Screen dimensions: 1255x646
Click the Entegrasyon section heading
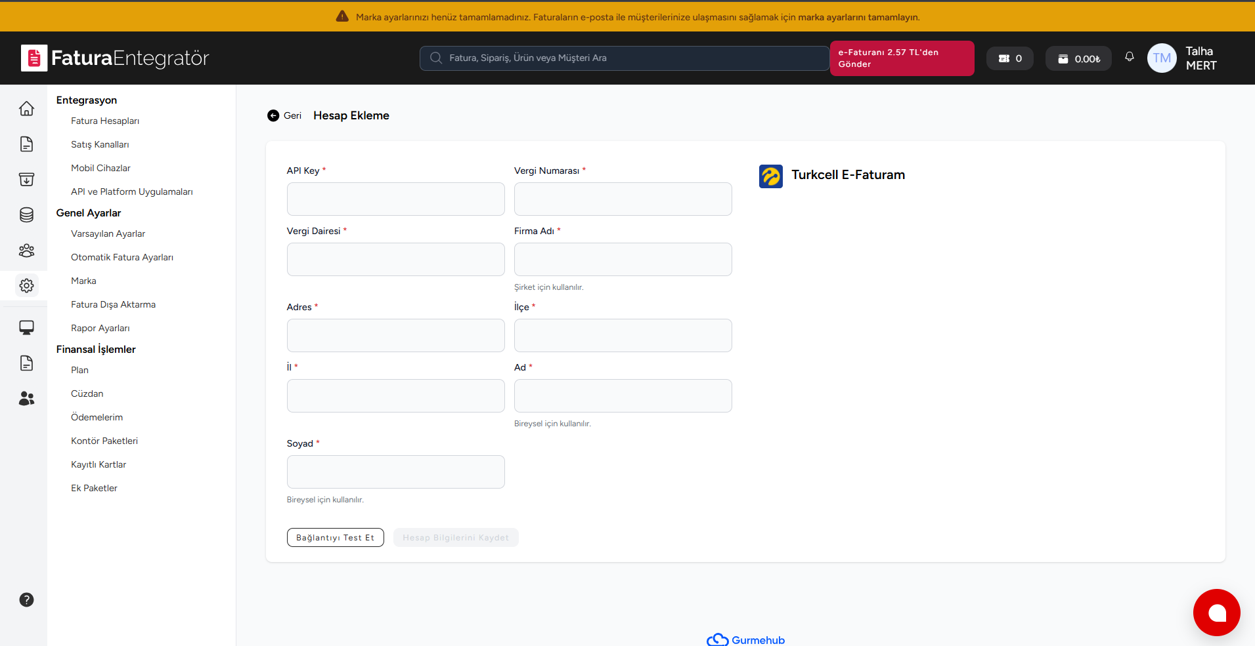tap(87, 100)
